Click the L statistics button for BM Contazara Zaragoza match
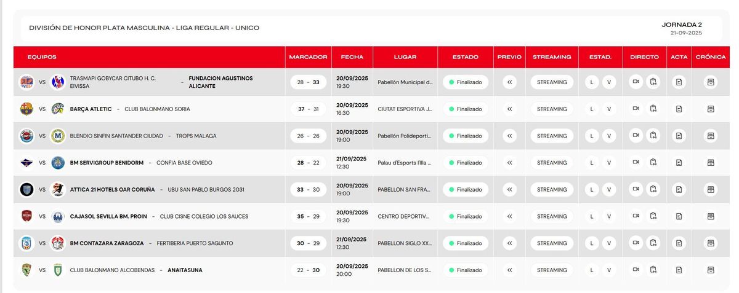This screenshot has width=739, height=293. point(592,243)
